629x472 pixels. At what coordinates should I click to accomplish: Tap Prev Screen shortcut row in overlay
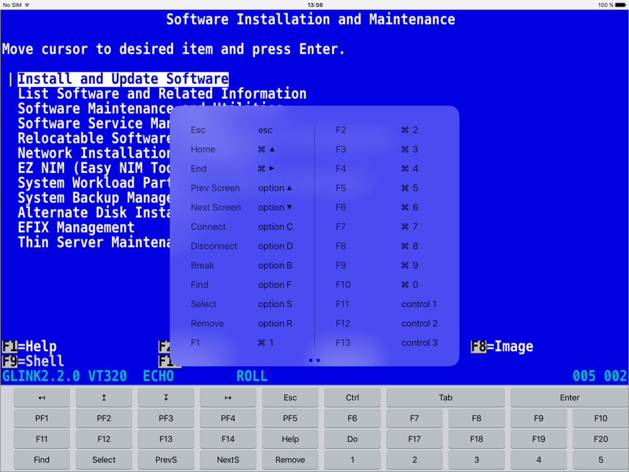point(242,188)
